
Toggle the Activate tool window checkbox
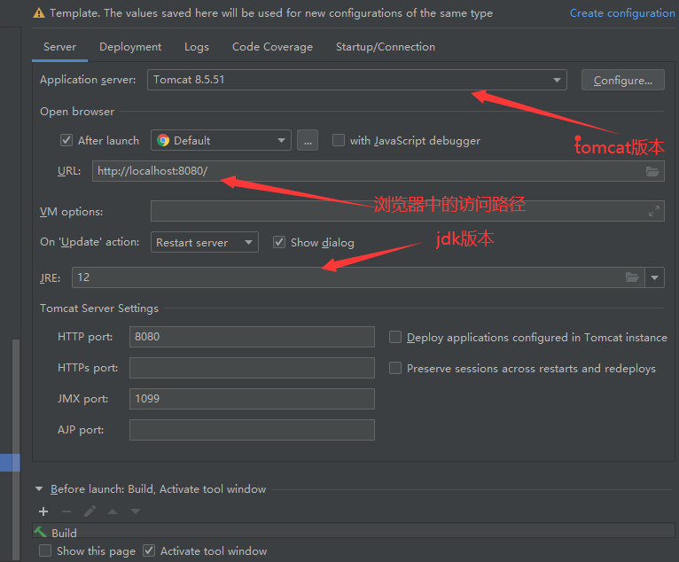tap(149, 550)
